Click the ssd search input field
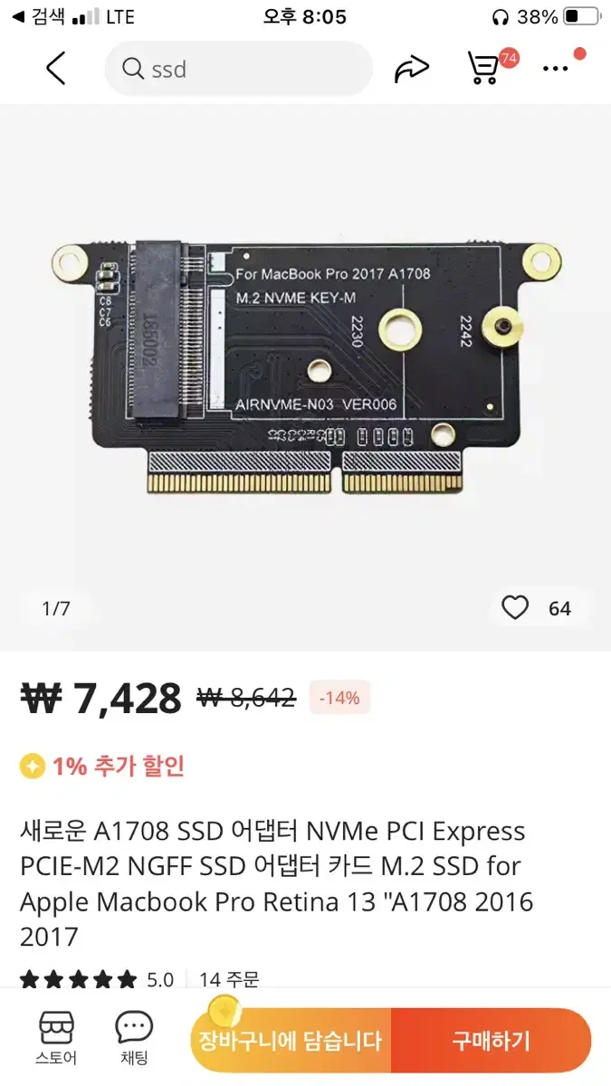Viewport: 611px width, 1086px height. [239, 69]
